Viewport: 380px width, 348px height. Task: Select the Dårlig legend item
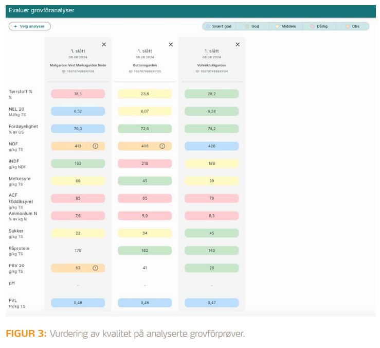319,26
